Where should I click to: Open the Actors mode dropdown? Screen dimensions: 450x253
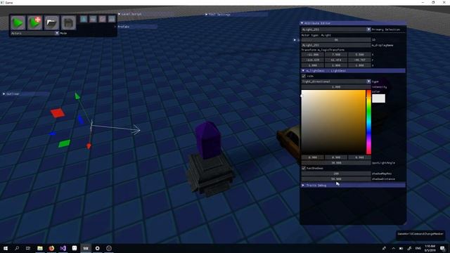[x=34, y=33]
